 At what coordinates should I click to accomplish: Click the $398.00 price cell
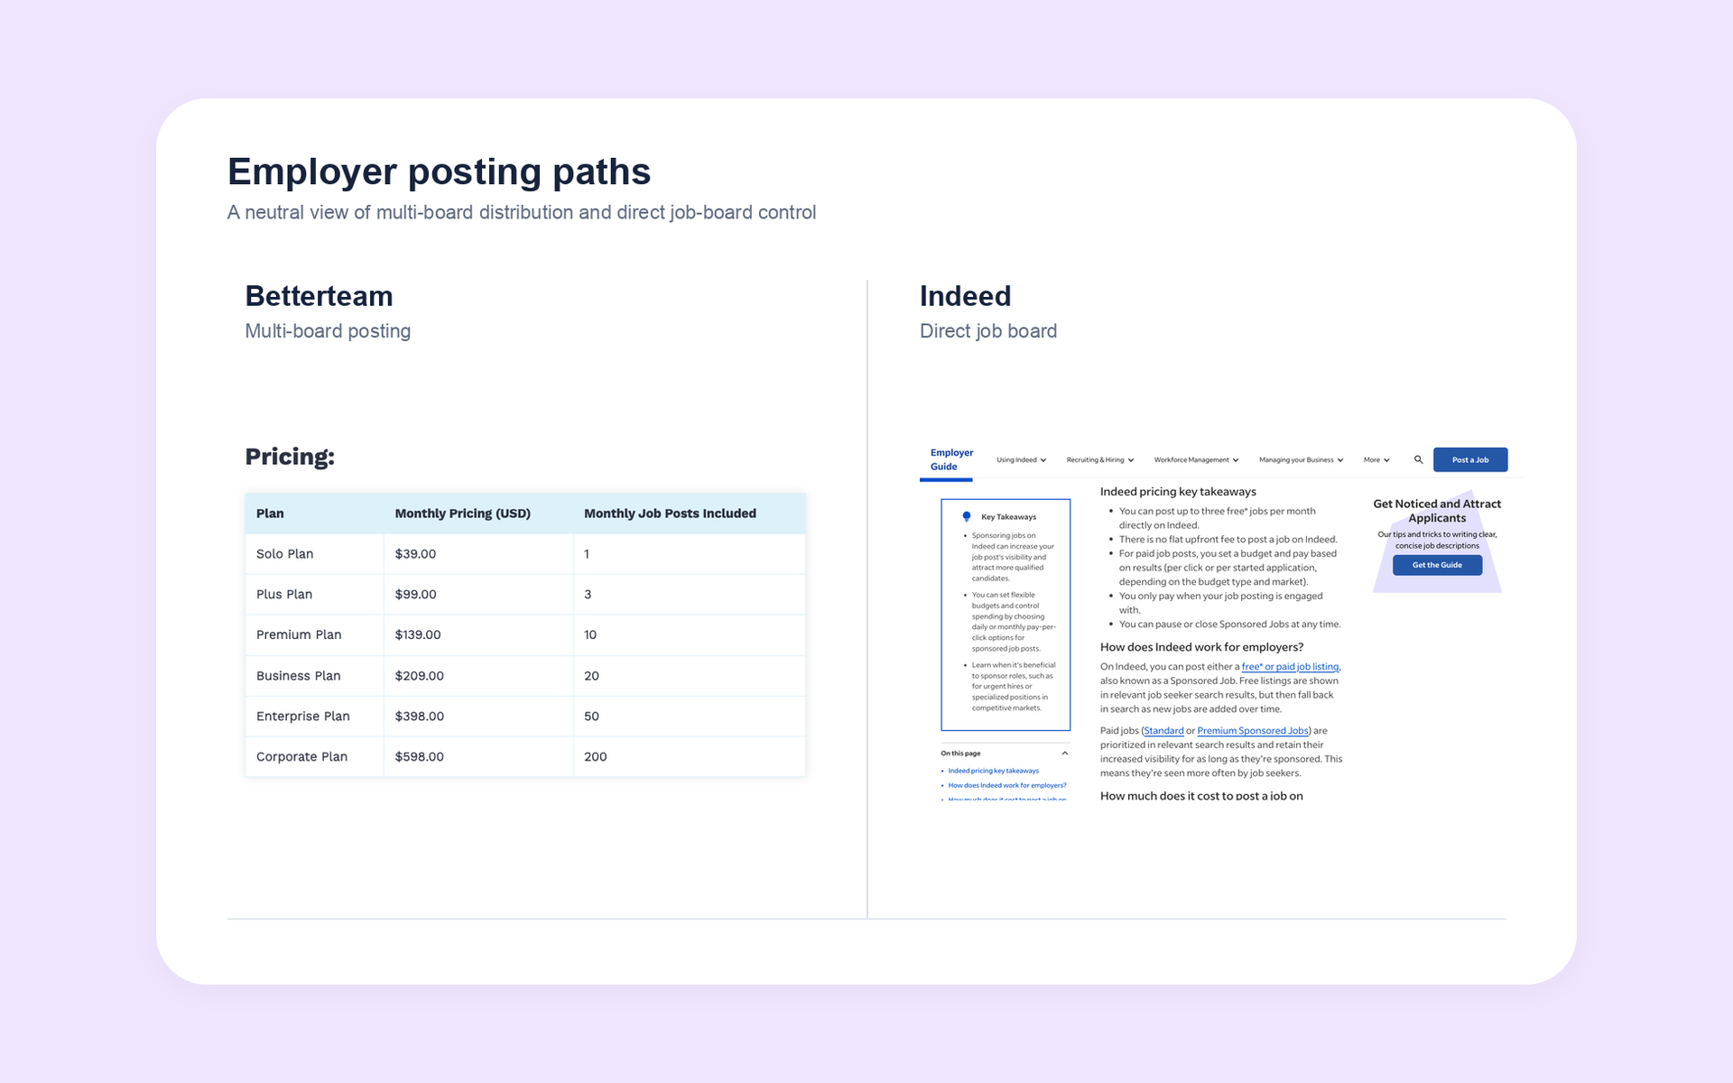pyautogui.click(x=478, y=717)
